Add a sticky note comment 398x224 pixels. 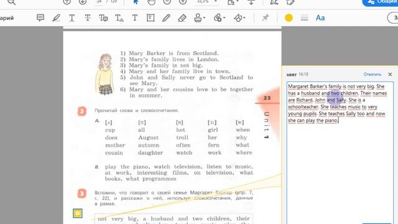40,18
